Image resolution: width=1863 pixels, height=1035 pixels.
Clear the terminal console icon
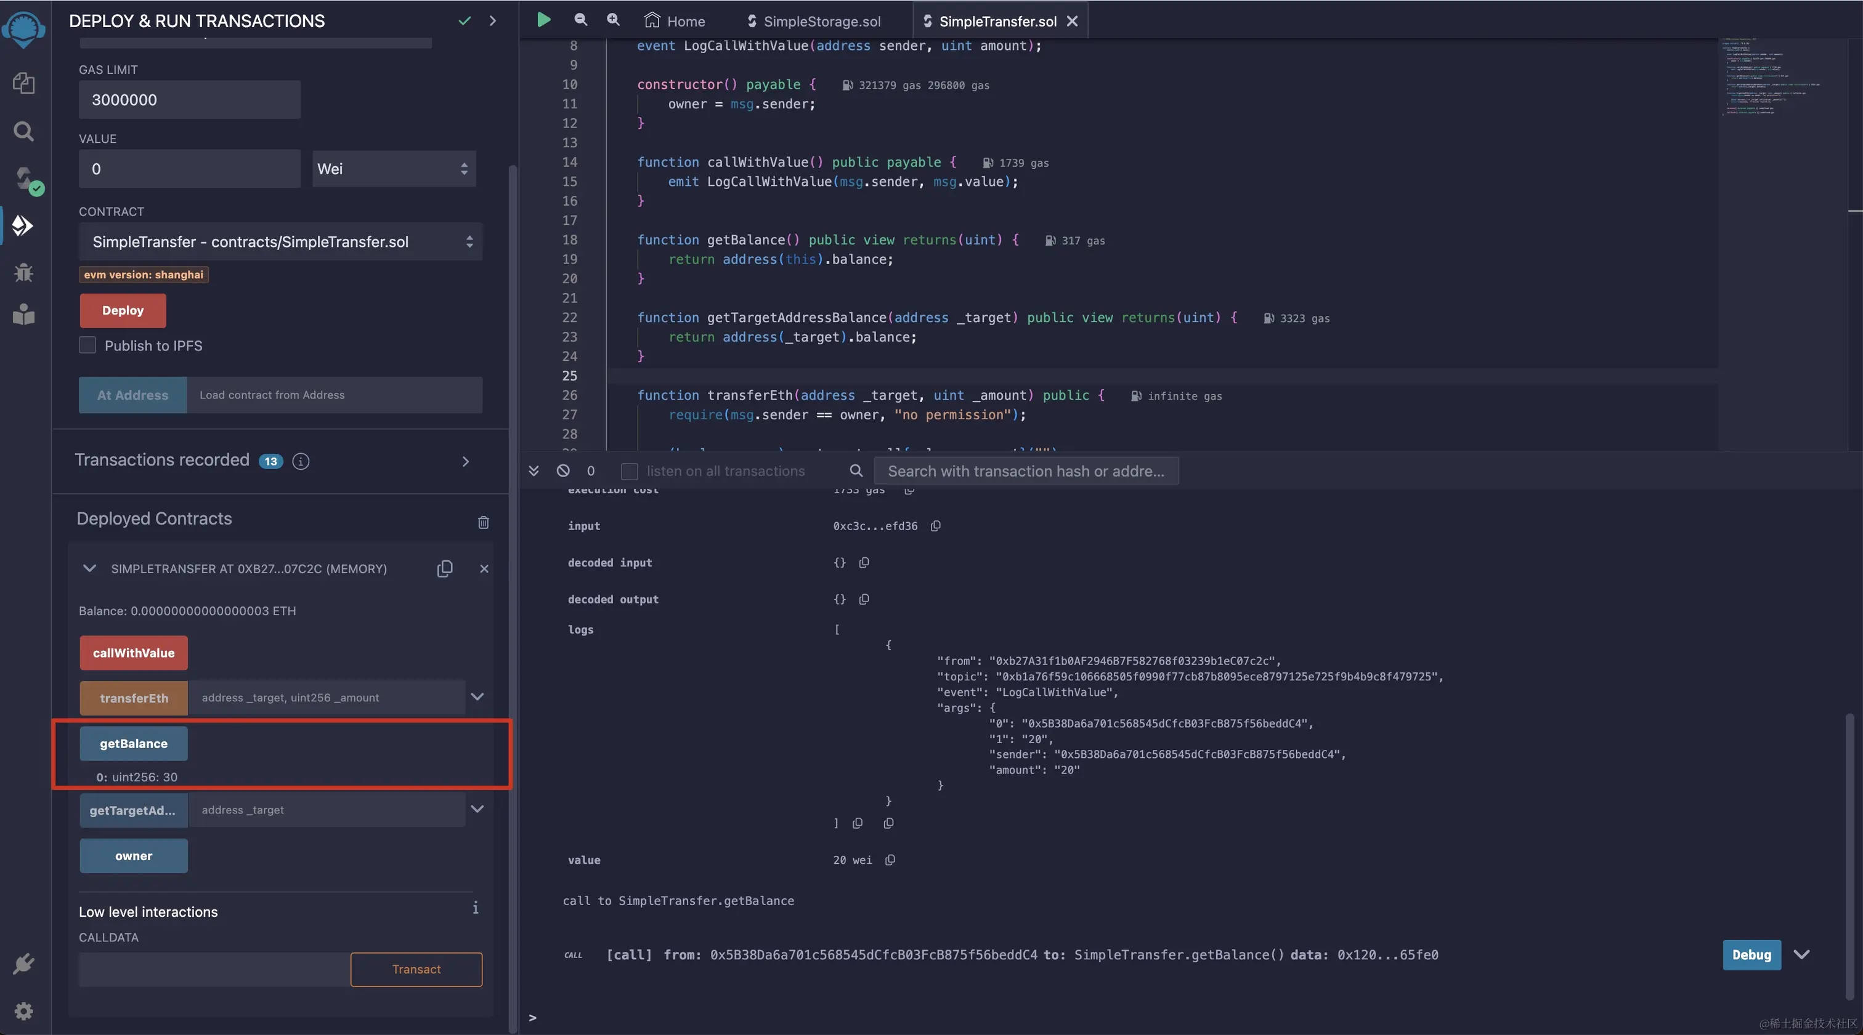tap(562, 470)
